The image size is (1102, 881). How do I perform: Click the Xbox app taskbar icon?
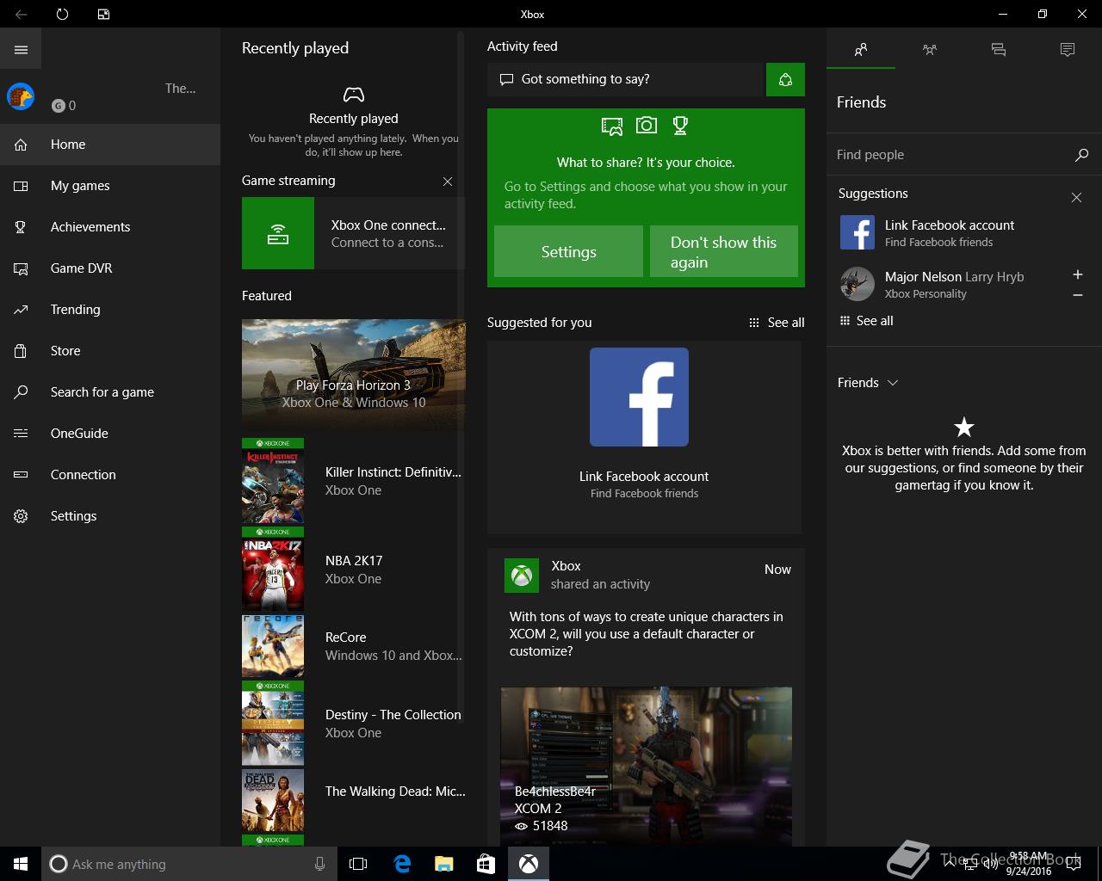click(528, 864)
